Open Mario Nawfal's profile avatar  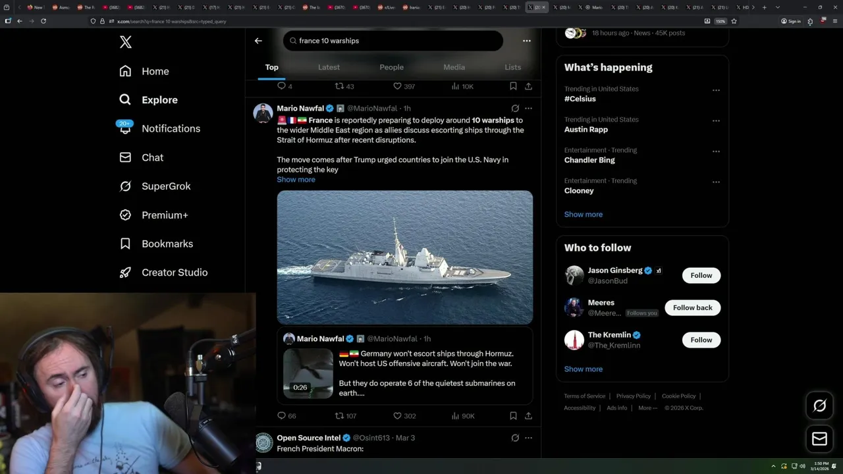coord(263,113)
